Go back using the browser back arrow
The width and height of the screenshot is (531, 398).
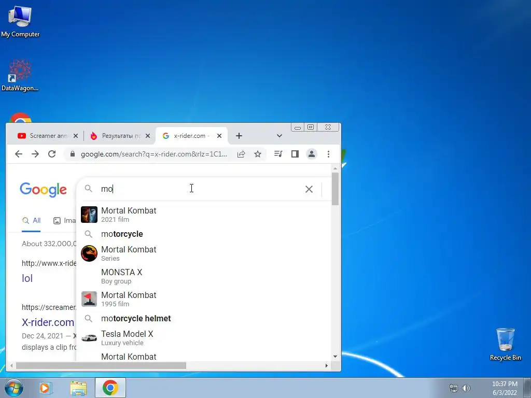(19, 154)
